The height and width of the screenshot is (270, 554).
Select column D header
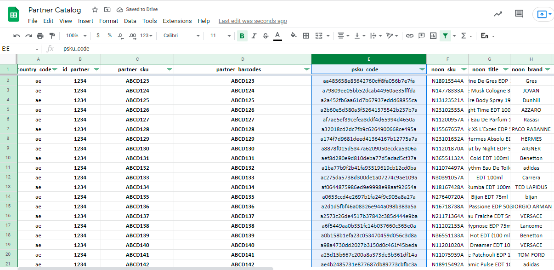click(x=243, y=59)
